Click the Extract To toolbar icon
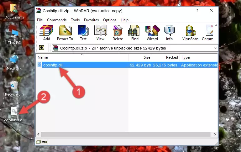Screen dimensions: 241x152 [x=65, y=33]
